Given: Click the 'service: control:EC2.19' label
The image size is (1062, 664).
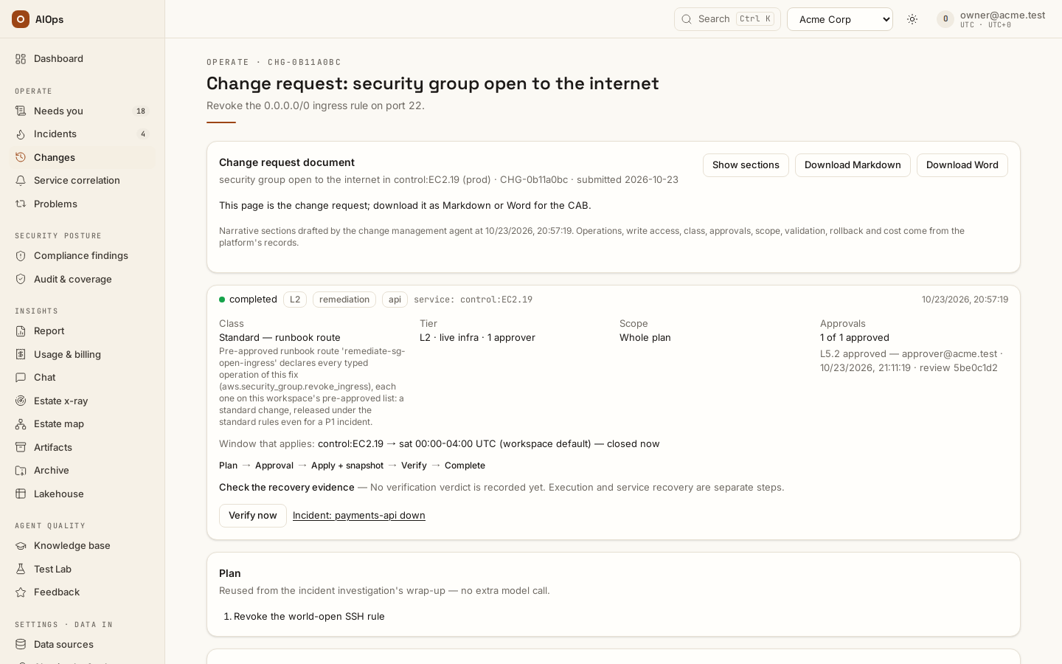Looking at the screenshot, I should (473, 300).
